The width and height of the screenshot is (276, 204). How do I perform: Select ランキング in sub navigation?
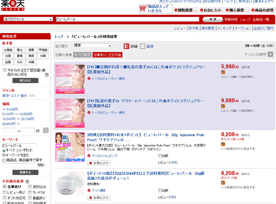tap(224, 28)
